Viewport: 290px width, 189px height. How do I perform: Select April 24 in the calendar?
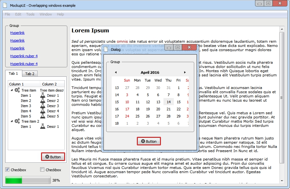pos(127,116)
